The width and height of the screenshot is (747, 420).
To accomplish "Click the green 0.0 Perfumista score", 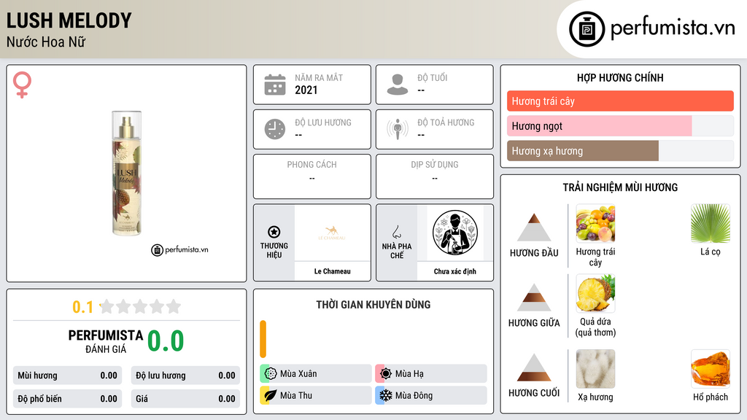I will pos(166,341).
